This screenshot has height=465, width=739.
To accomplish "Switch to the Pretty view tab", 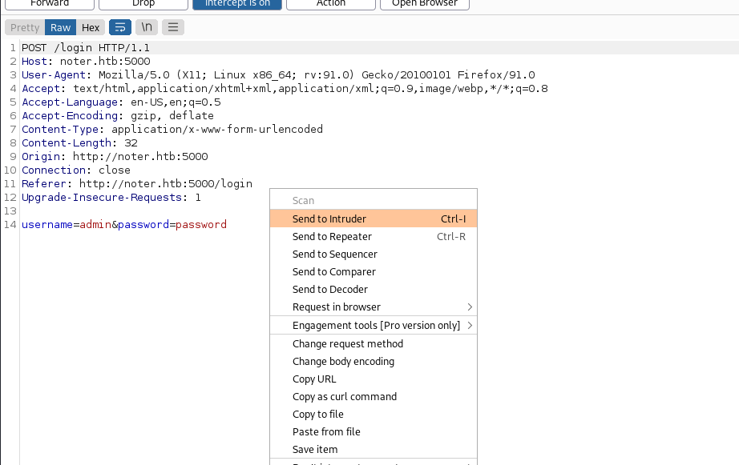I will pyautogui.click(x=25, y=27).
